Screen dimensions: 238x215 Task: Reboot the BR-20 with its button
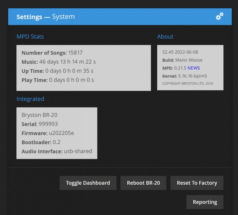[x=143, y=183]
